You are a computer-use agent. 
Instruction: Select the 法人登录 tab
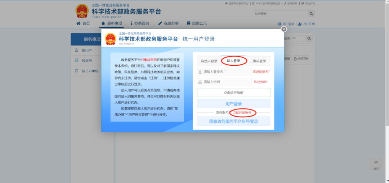coord(233,61)
